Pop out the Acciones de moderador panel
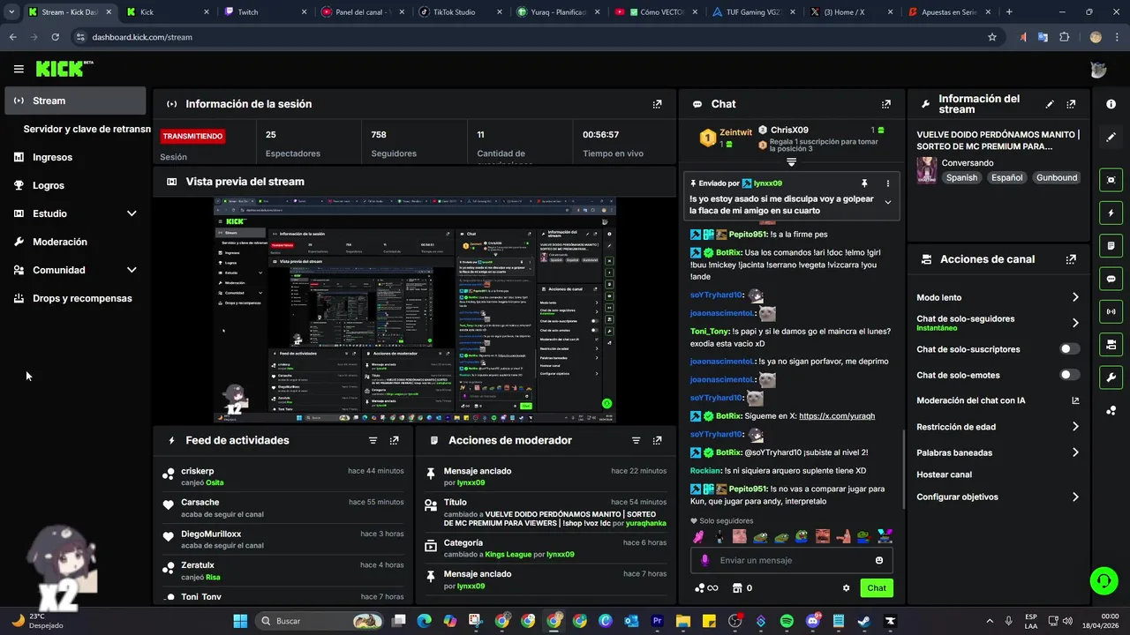This screenshot has width=1130, height=635. (x=657, y=440)
